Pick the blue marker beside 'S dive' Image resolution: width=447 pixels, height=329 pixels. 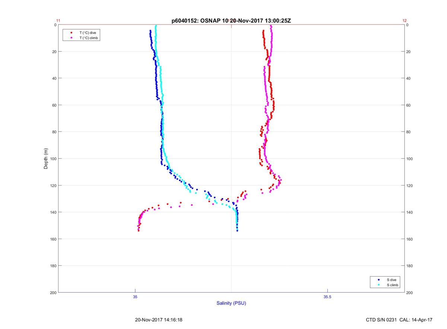point(378,280)
